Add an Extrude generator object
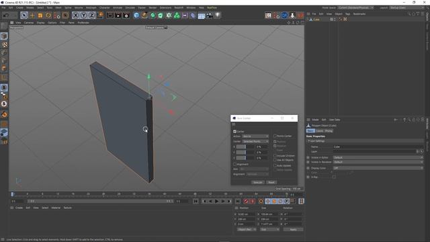Viewport: 430px width, 242px height. pyautogui.click(x=161, y=15)
